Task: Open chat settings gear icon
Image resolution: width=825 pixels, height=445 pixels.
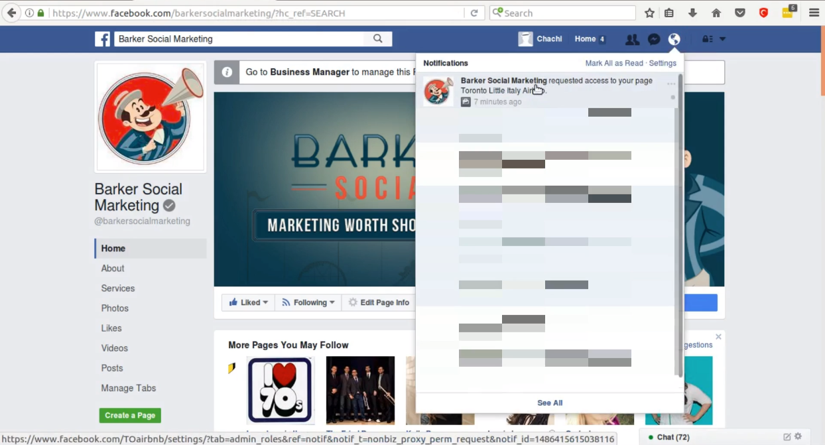Action: pos(798,436)
